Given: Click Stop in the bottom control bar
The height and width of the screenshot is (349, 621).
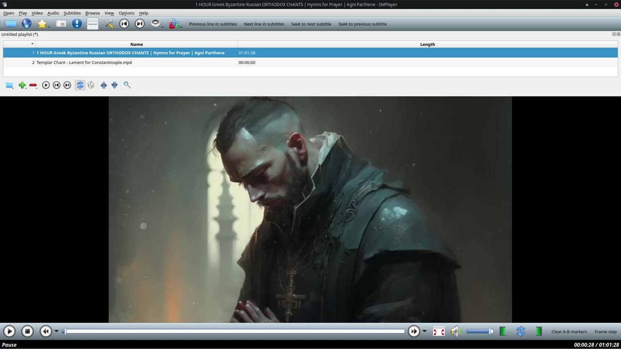Looking at the screenshot, I should point(28,332).
